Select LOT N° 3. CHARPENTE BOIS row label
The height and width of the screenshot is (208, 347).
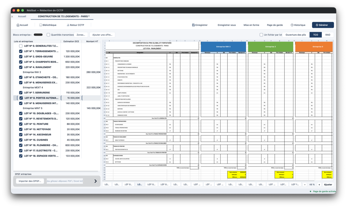(42, 62)
